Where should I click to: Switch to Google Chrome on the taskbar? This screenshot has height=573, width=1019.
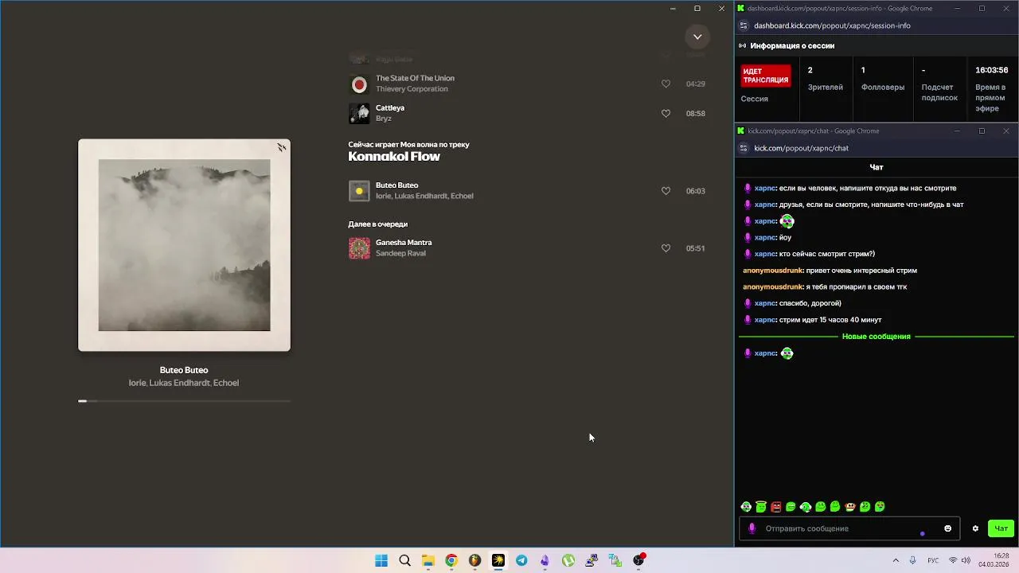(451, 561)
